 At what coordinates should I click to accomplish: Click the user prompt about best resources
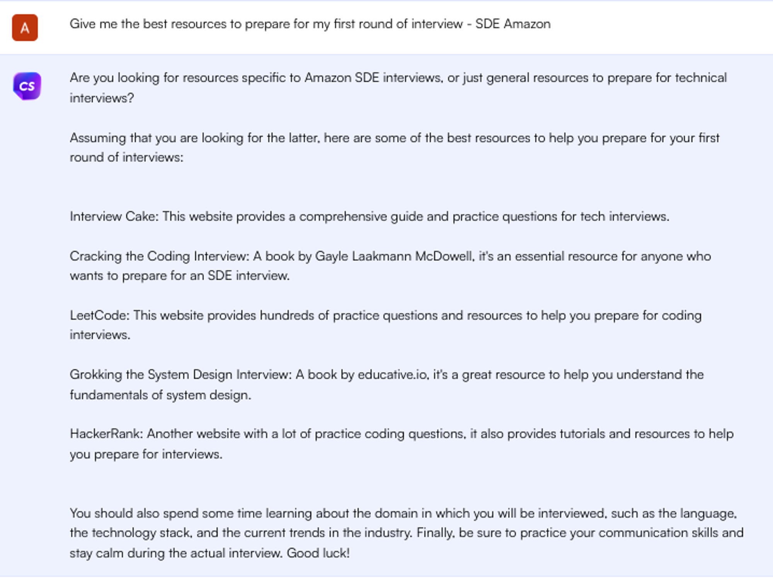271,24
